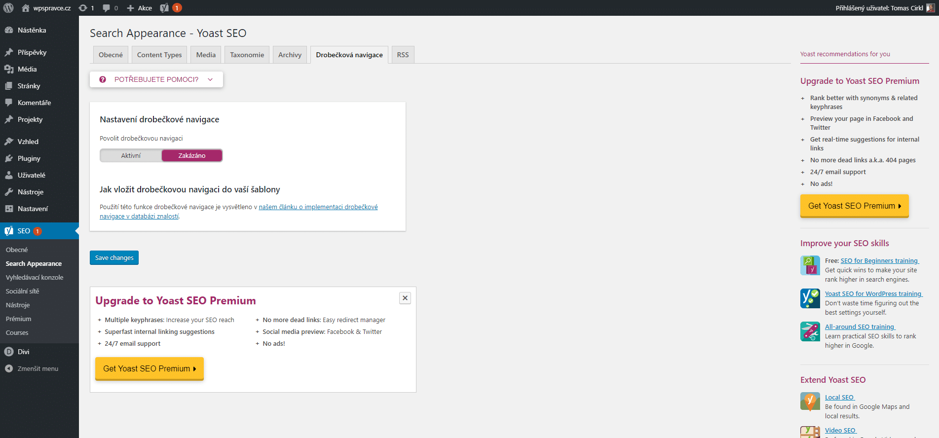The width and height of the screenshot is (939, 438).
Task: Click the Zmenšit menu collapse arrow icon
Action: click(x=9, y=368)
